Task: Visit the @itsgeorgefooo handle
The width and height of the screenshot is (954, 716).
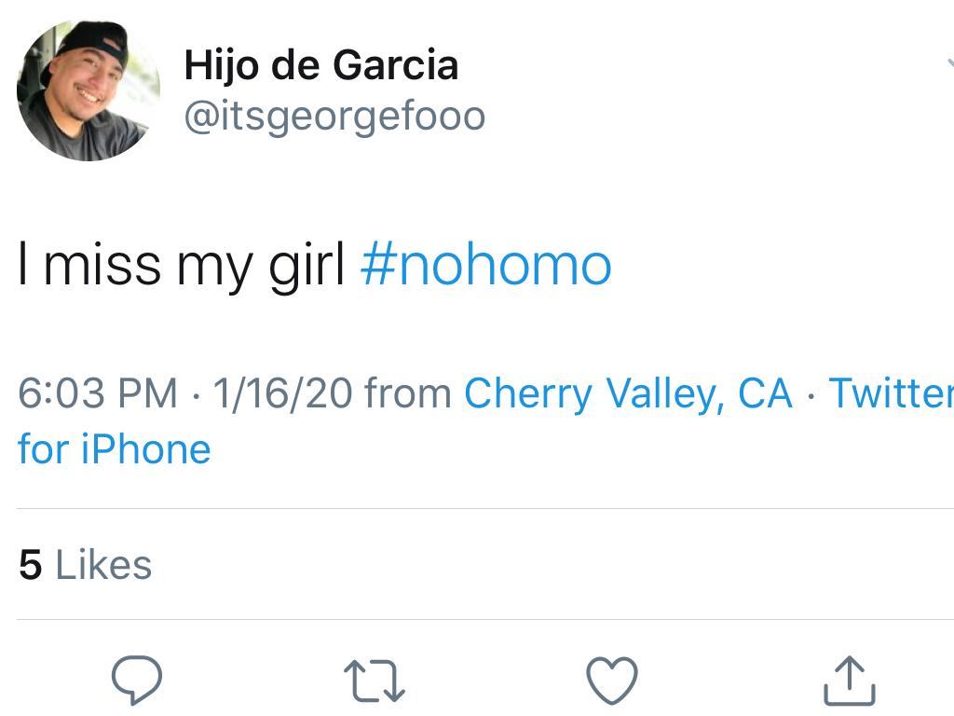Action: (334, 117)
